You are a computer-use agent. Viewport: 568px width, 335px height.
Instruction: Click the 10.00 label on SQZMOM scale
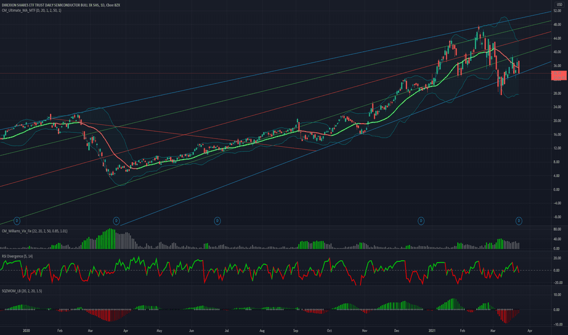pyautogui.click(x=558, y=295)
